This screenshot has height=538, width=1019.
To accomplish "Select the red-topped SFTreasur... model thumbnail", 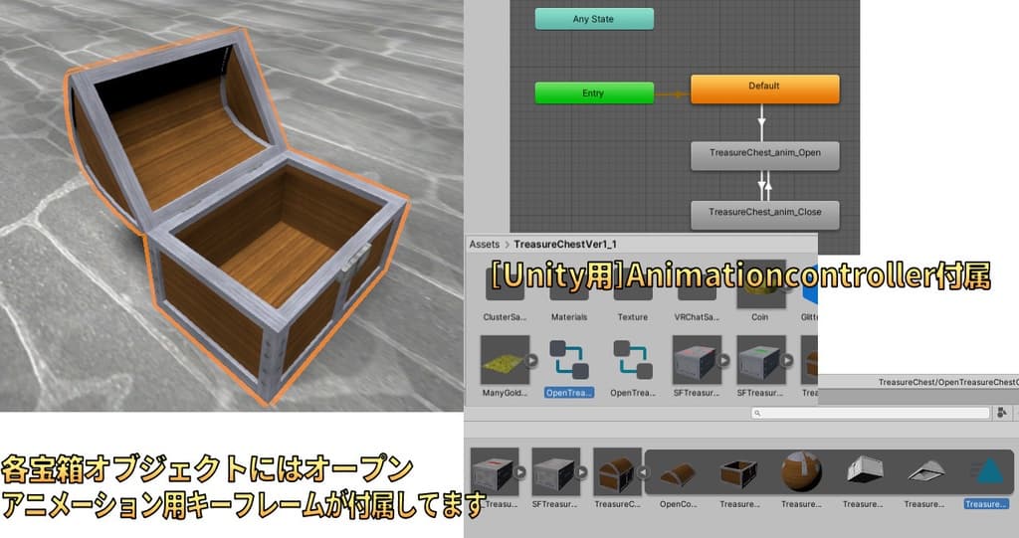I will (x=696, y=359).
